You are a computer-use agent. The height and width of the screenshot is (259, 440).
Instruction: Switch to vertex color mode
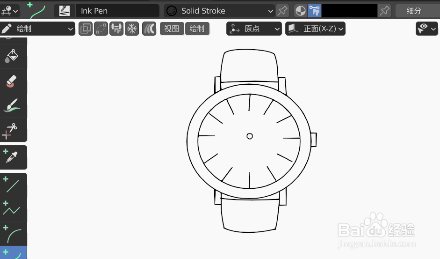click(x=314, y=11)
